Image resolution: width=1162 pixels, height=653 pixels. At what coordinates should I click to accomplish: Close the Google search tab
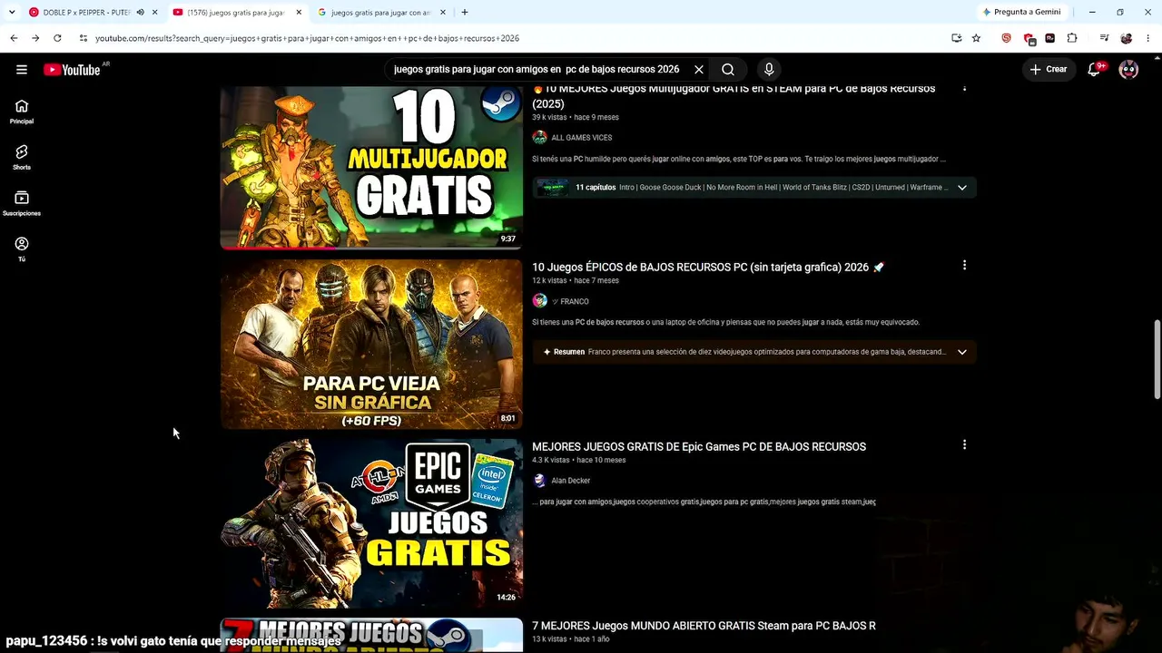click(x=443, y=12)
